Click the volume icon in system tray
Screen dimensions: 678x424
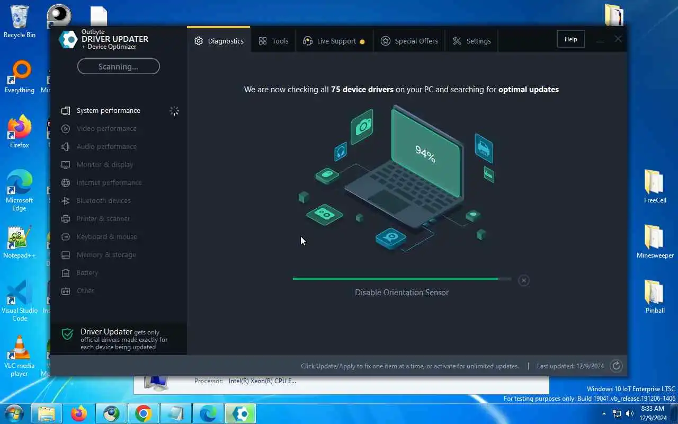pos(630,413)
